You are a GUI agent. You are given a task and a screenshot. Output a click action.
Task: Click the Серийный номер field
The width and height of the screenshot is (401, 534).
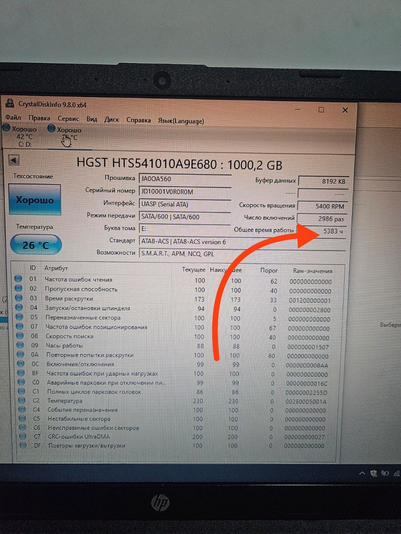tap(185, 191)
